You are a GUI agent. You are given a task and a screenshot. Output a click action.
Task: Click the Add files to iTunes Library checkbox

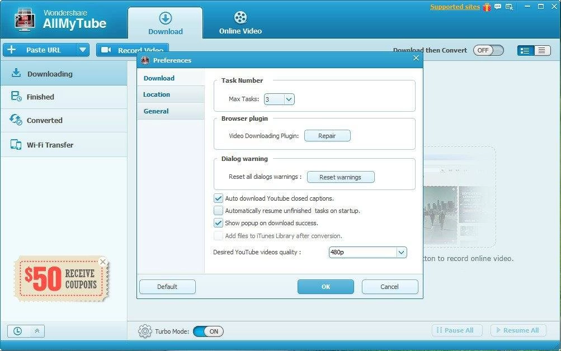pos(218,236)
